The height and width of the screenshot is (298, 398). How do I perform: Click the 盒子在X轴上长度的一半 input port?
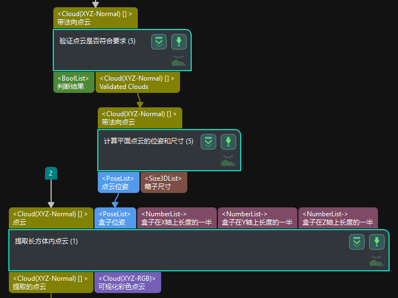(x=177, y=218)
